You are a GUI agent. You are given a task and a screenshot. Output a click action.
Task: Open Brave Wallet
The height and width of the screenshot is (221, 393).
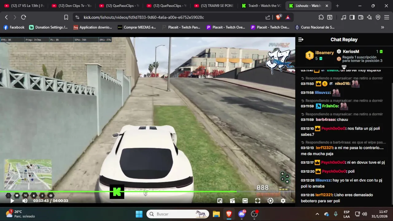tap(361, 17)
